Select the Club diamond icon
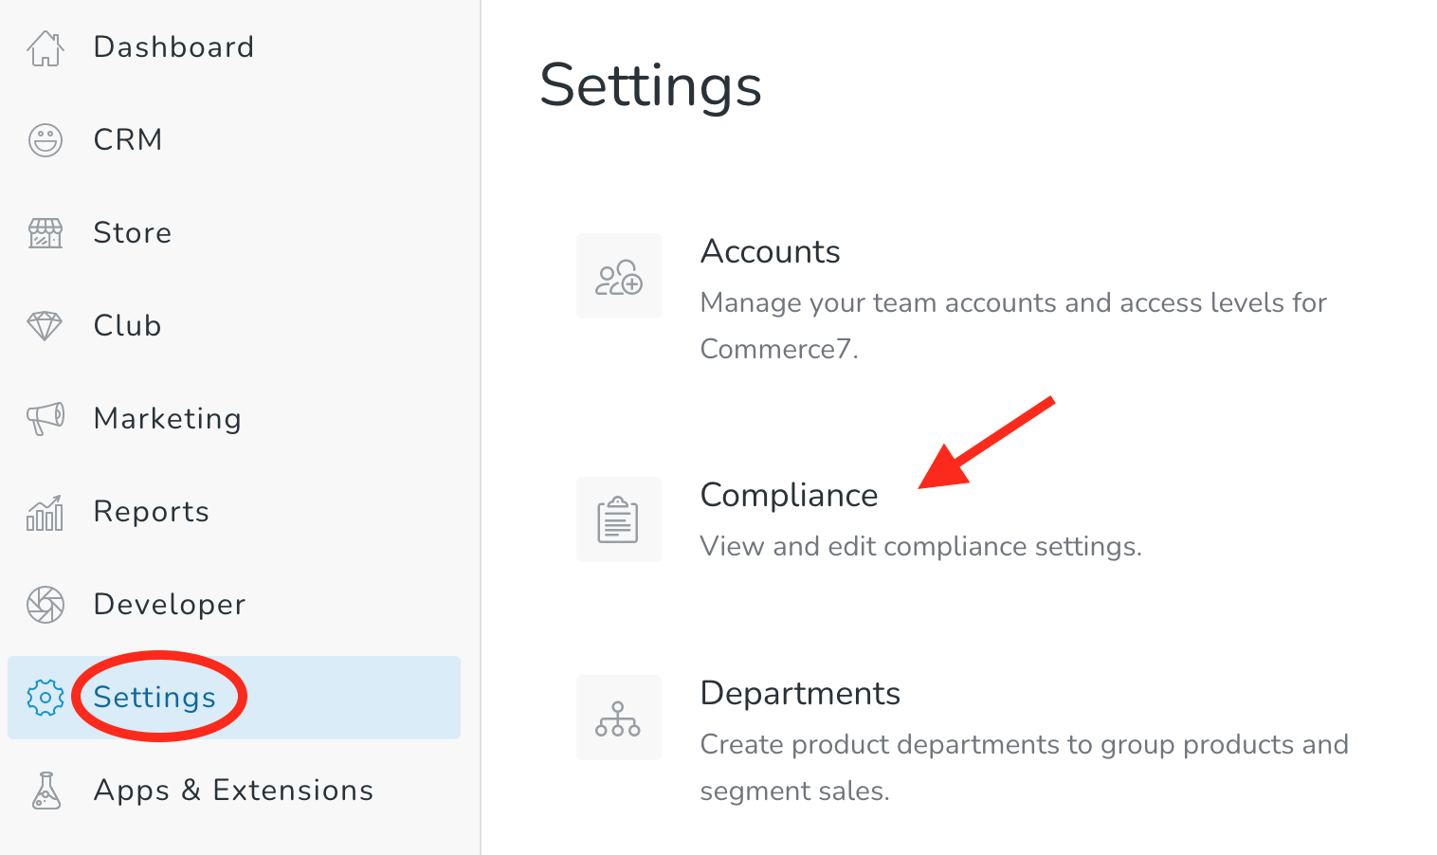Image resolution: width=1437 pixels, height=855 pixels. 45,325
